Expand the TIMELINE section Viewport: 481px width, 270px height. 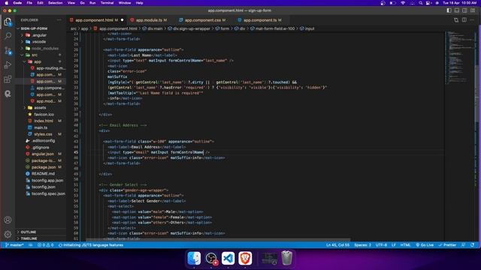click(x=29, y=238)
